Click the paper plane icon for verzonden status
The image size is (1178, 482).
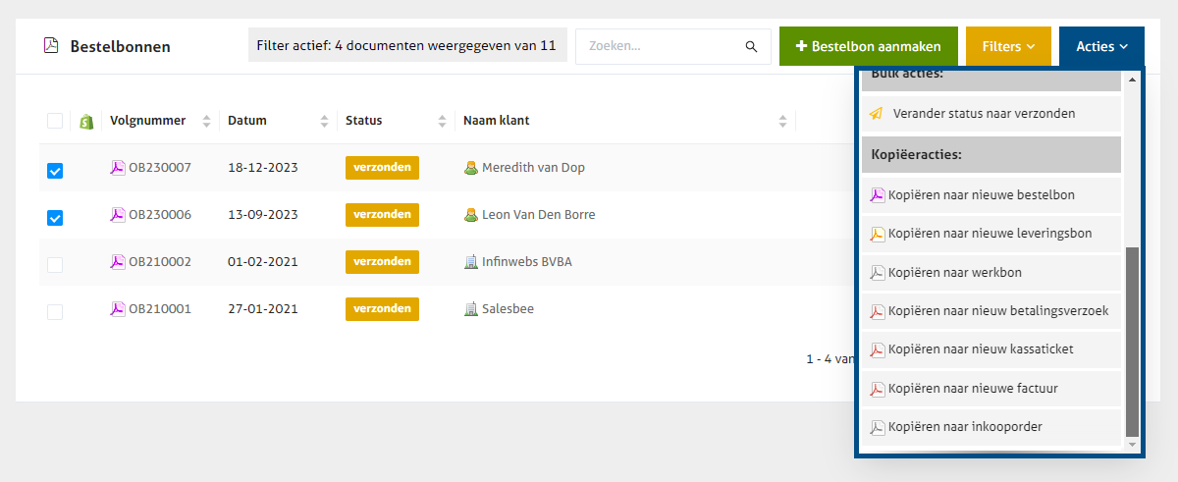click(x=877, y=114)
